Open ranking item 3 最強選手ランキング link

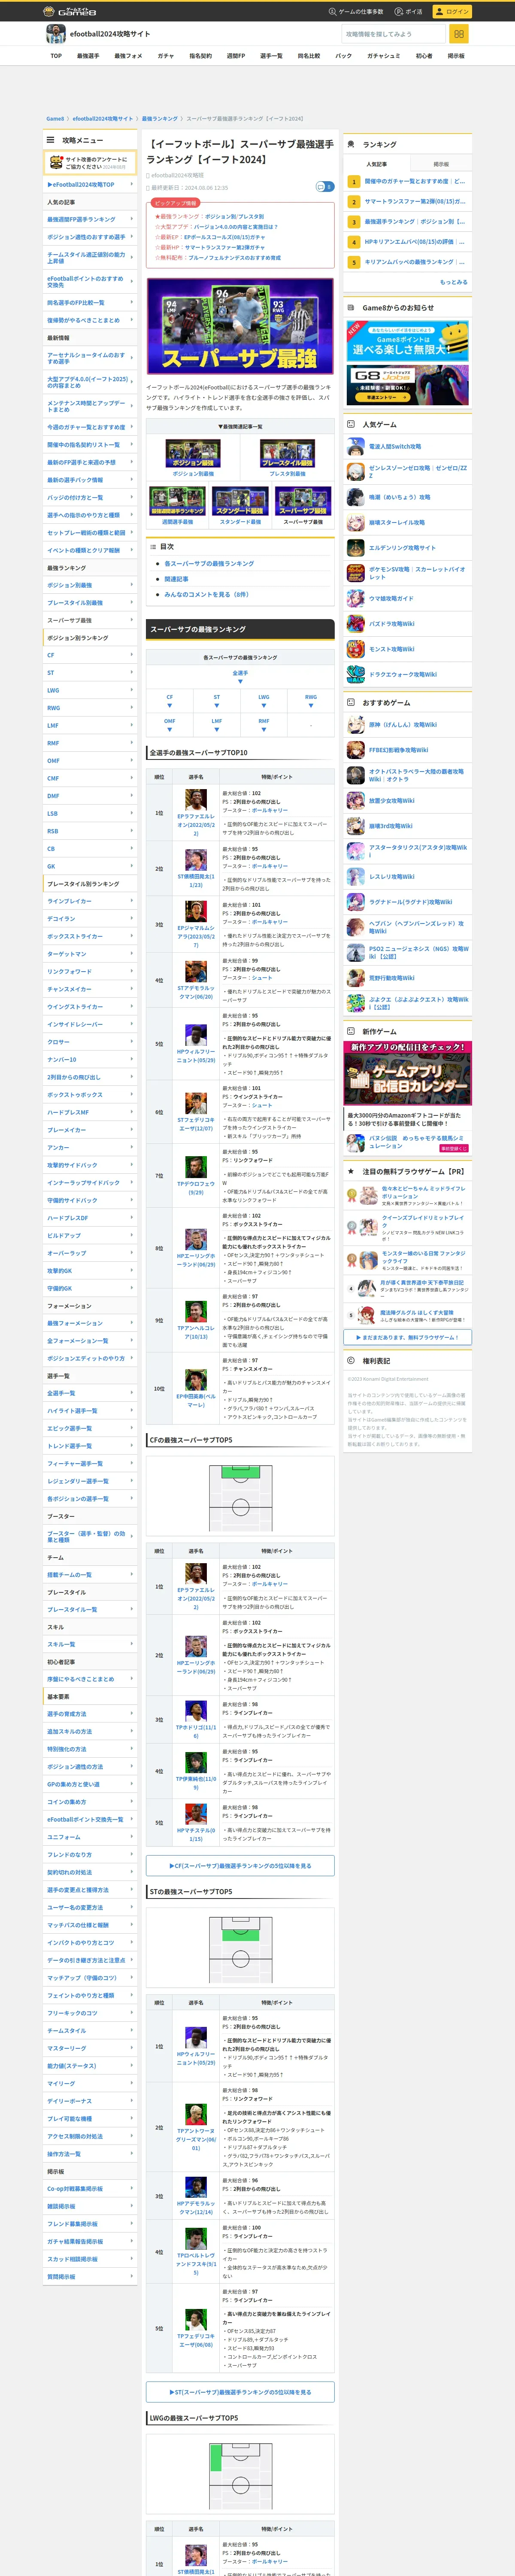[x=414, y=222]
